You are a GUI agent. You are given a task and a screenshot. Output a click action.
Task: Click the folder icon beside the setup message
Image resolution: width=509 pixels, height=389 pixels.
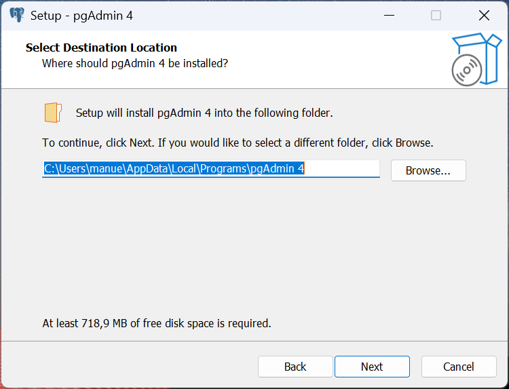point(53,113)
